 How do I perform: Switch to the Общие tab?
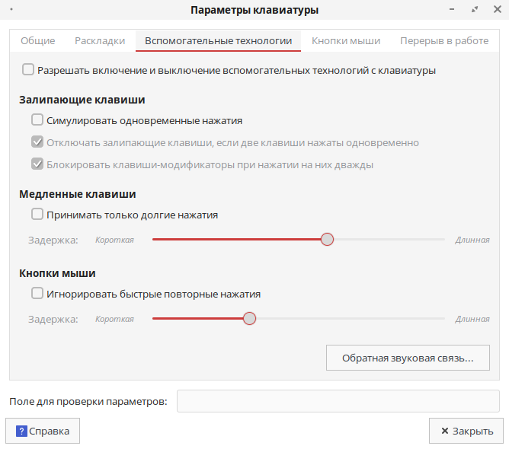37,41
